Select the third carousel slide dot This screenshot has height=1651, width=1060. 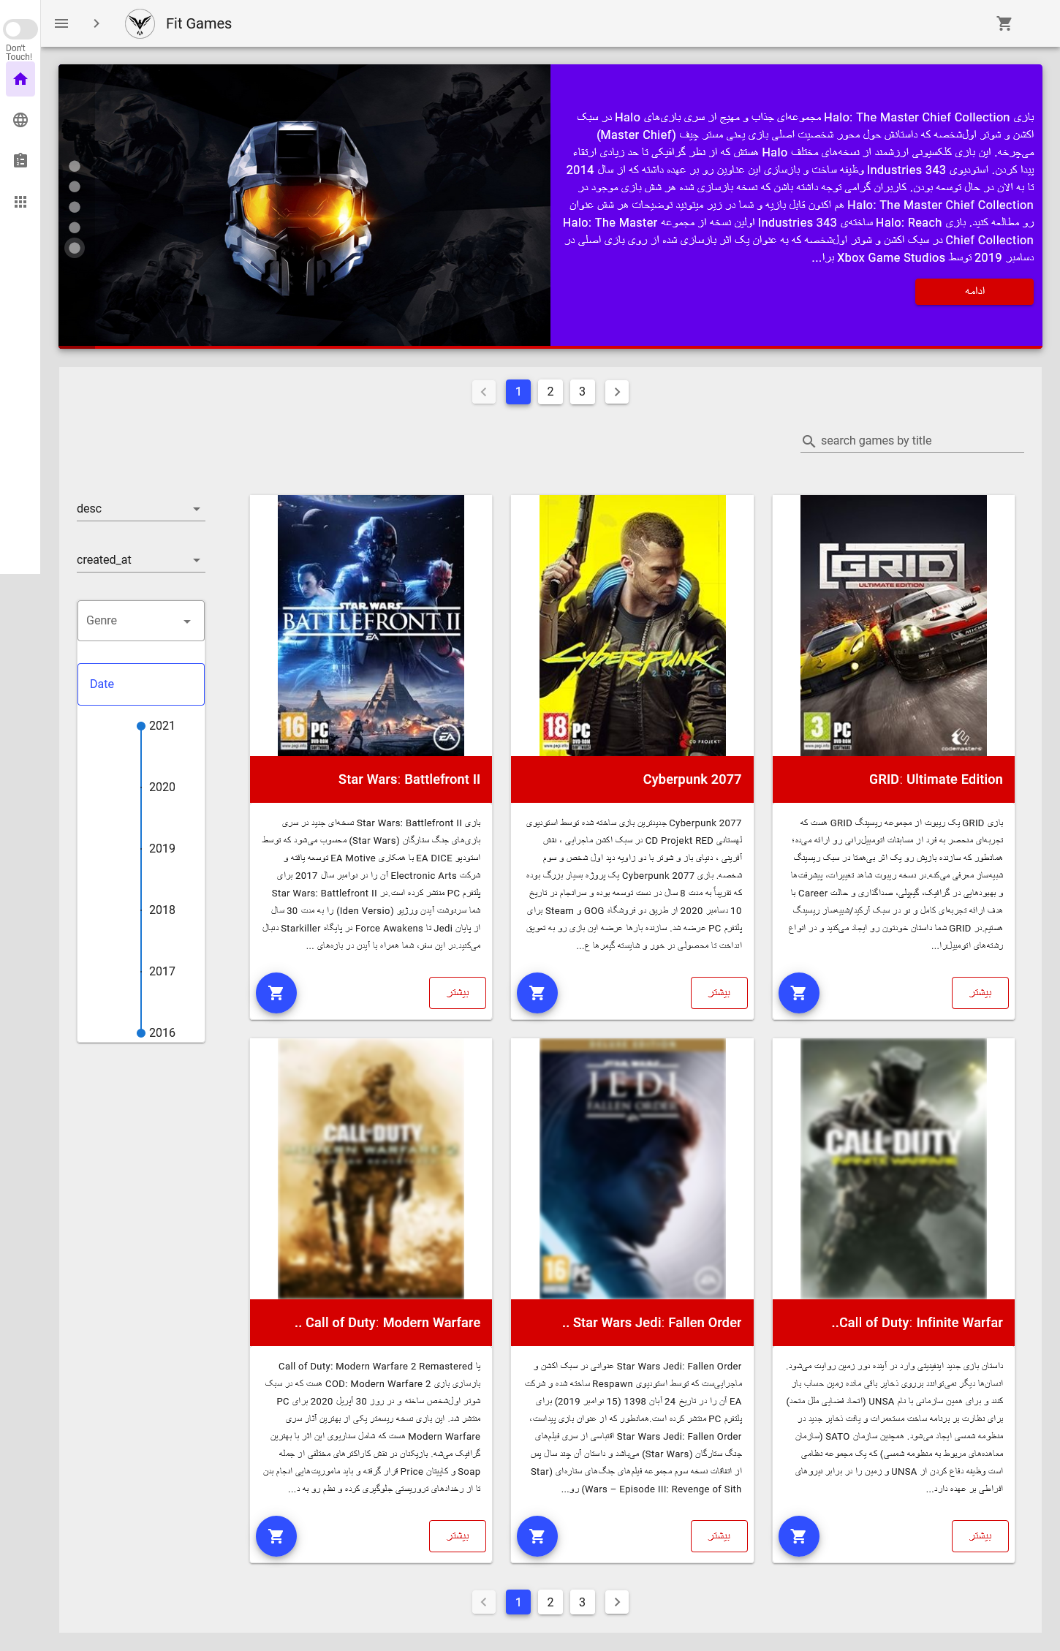click(75, 207)
